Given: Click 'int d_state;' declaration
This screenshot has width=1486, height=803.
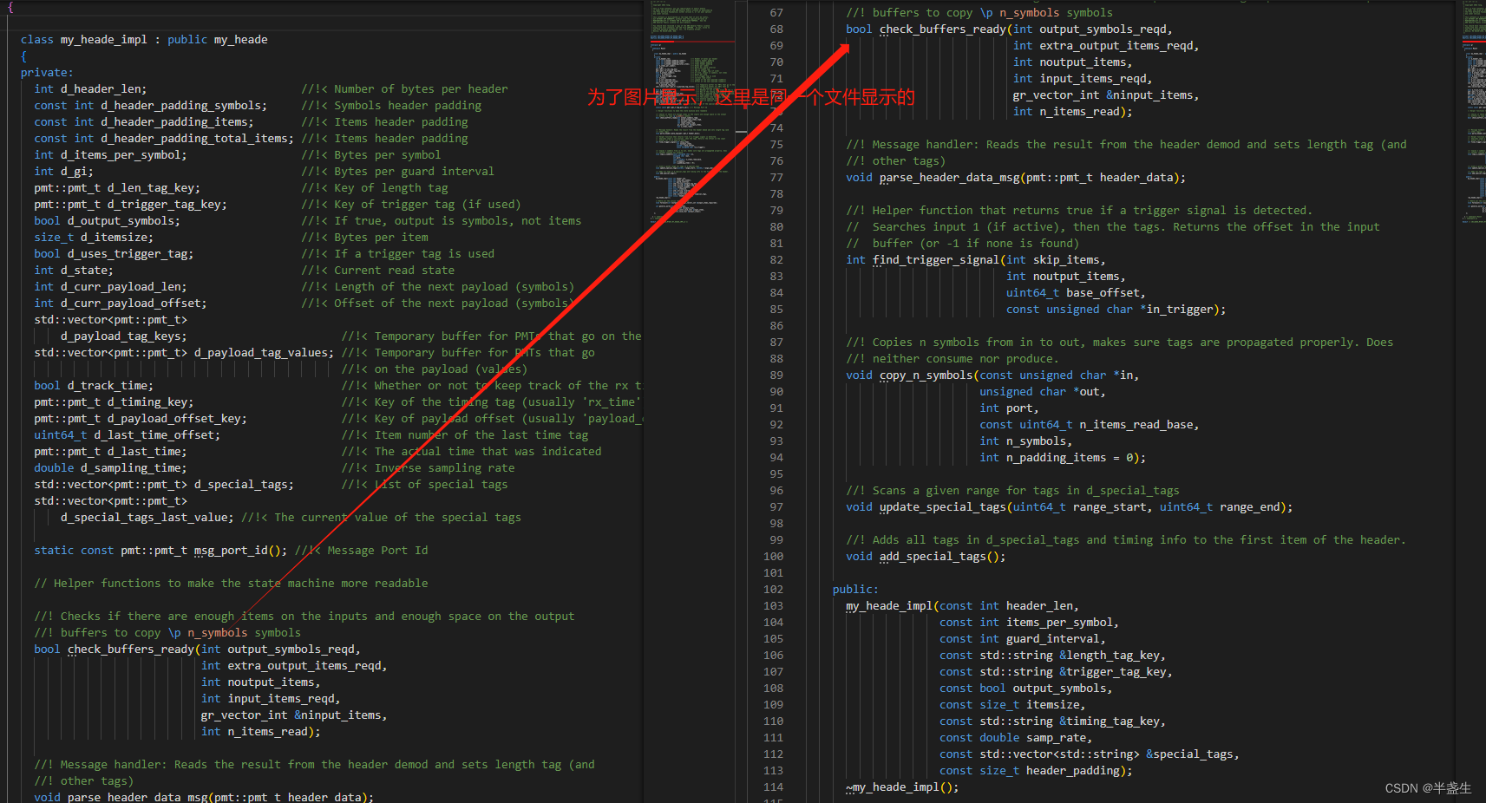Looking at the screenshot, I should 74,271.
